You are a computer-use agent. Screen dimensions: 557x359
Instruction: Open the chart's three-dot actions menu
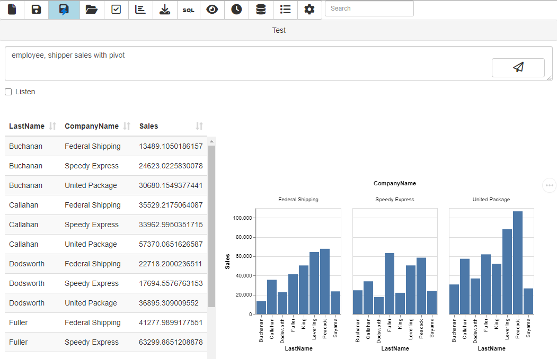tap(549, 185)
